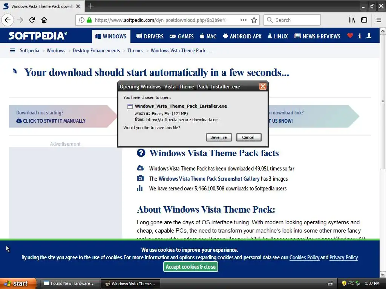The image size is (386, 289).
Task: Open the News & Reviews tab
Action: click(x=317, y=37)
